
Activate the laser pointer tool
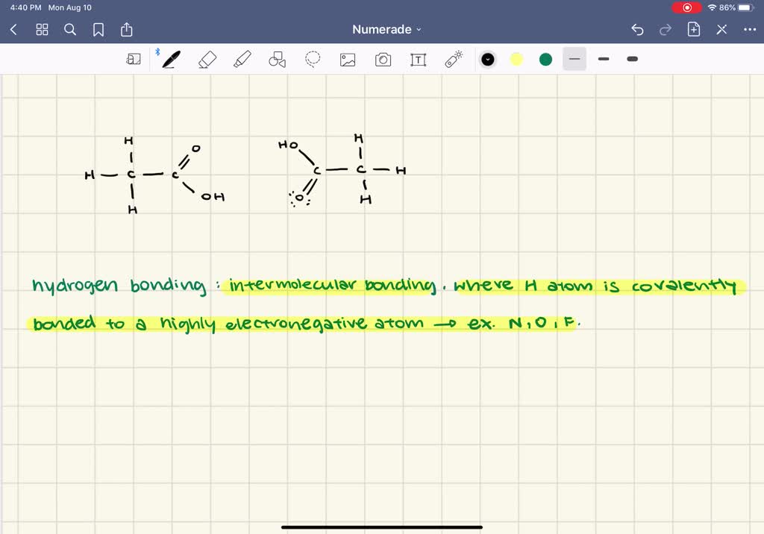pyautogui.click(x=454, y=59)
